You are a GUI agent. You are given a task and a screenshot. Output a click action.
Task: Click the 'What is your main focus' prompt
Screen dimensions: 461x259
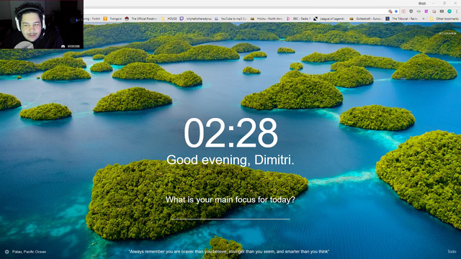(x=230, y=200)
